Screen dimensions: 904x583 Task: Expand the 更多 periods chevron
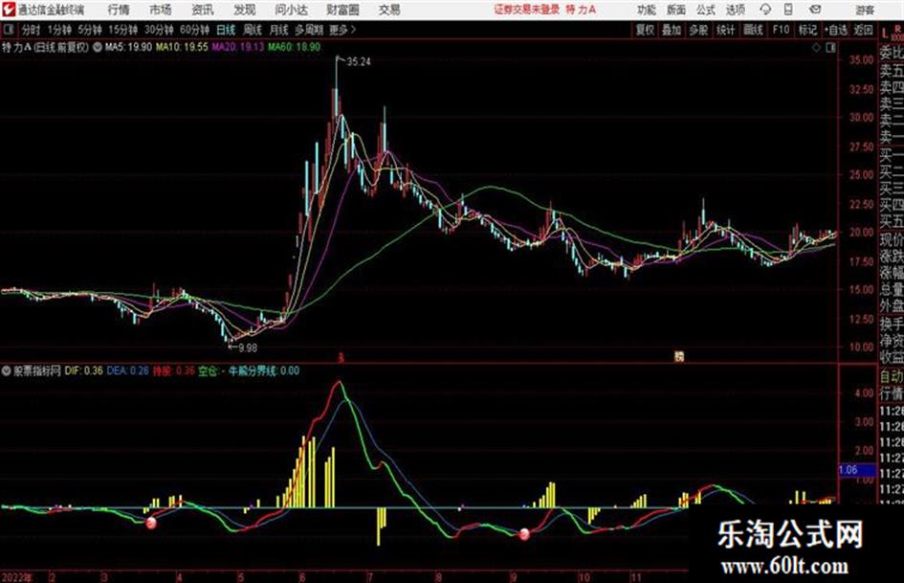click(342, 30)
